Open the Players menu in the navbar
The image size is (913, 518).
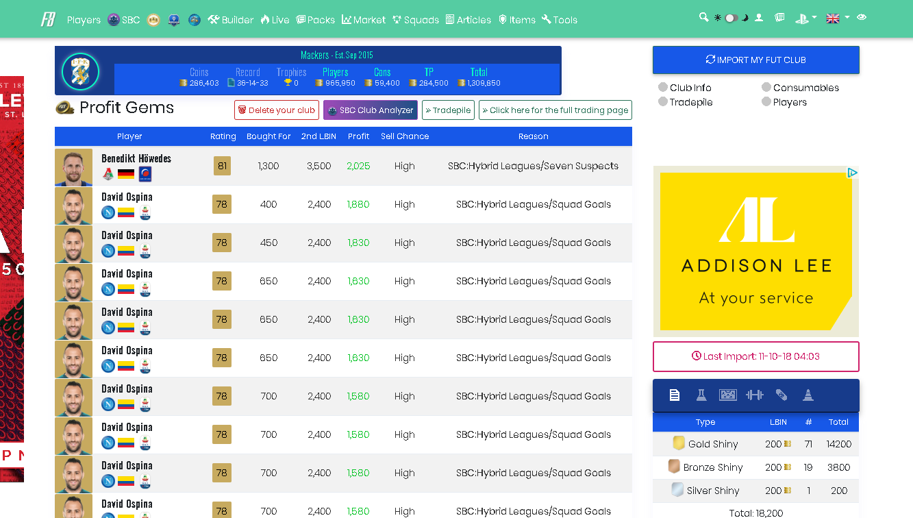click(84, 20)
